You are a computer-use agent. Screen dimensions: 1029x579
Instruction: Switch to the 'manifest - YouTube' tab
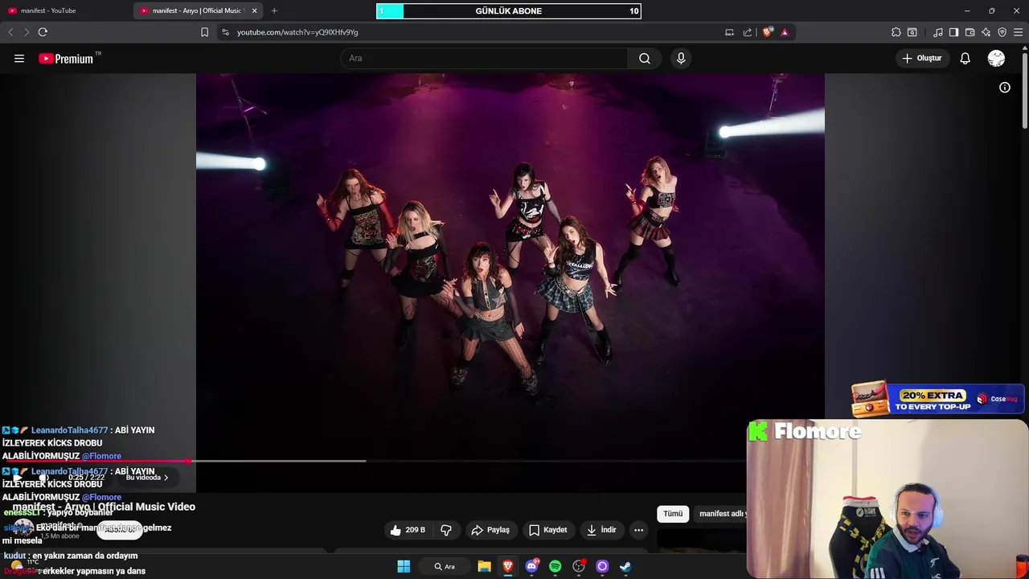66,10
